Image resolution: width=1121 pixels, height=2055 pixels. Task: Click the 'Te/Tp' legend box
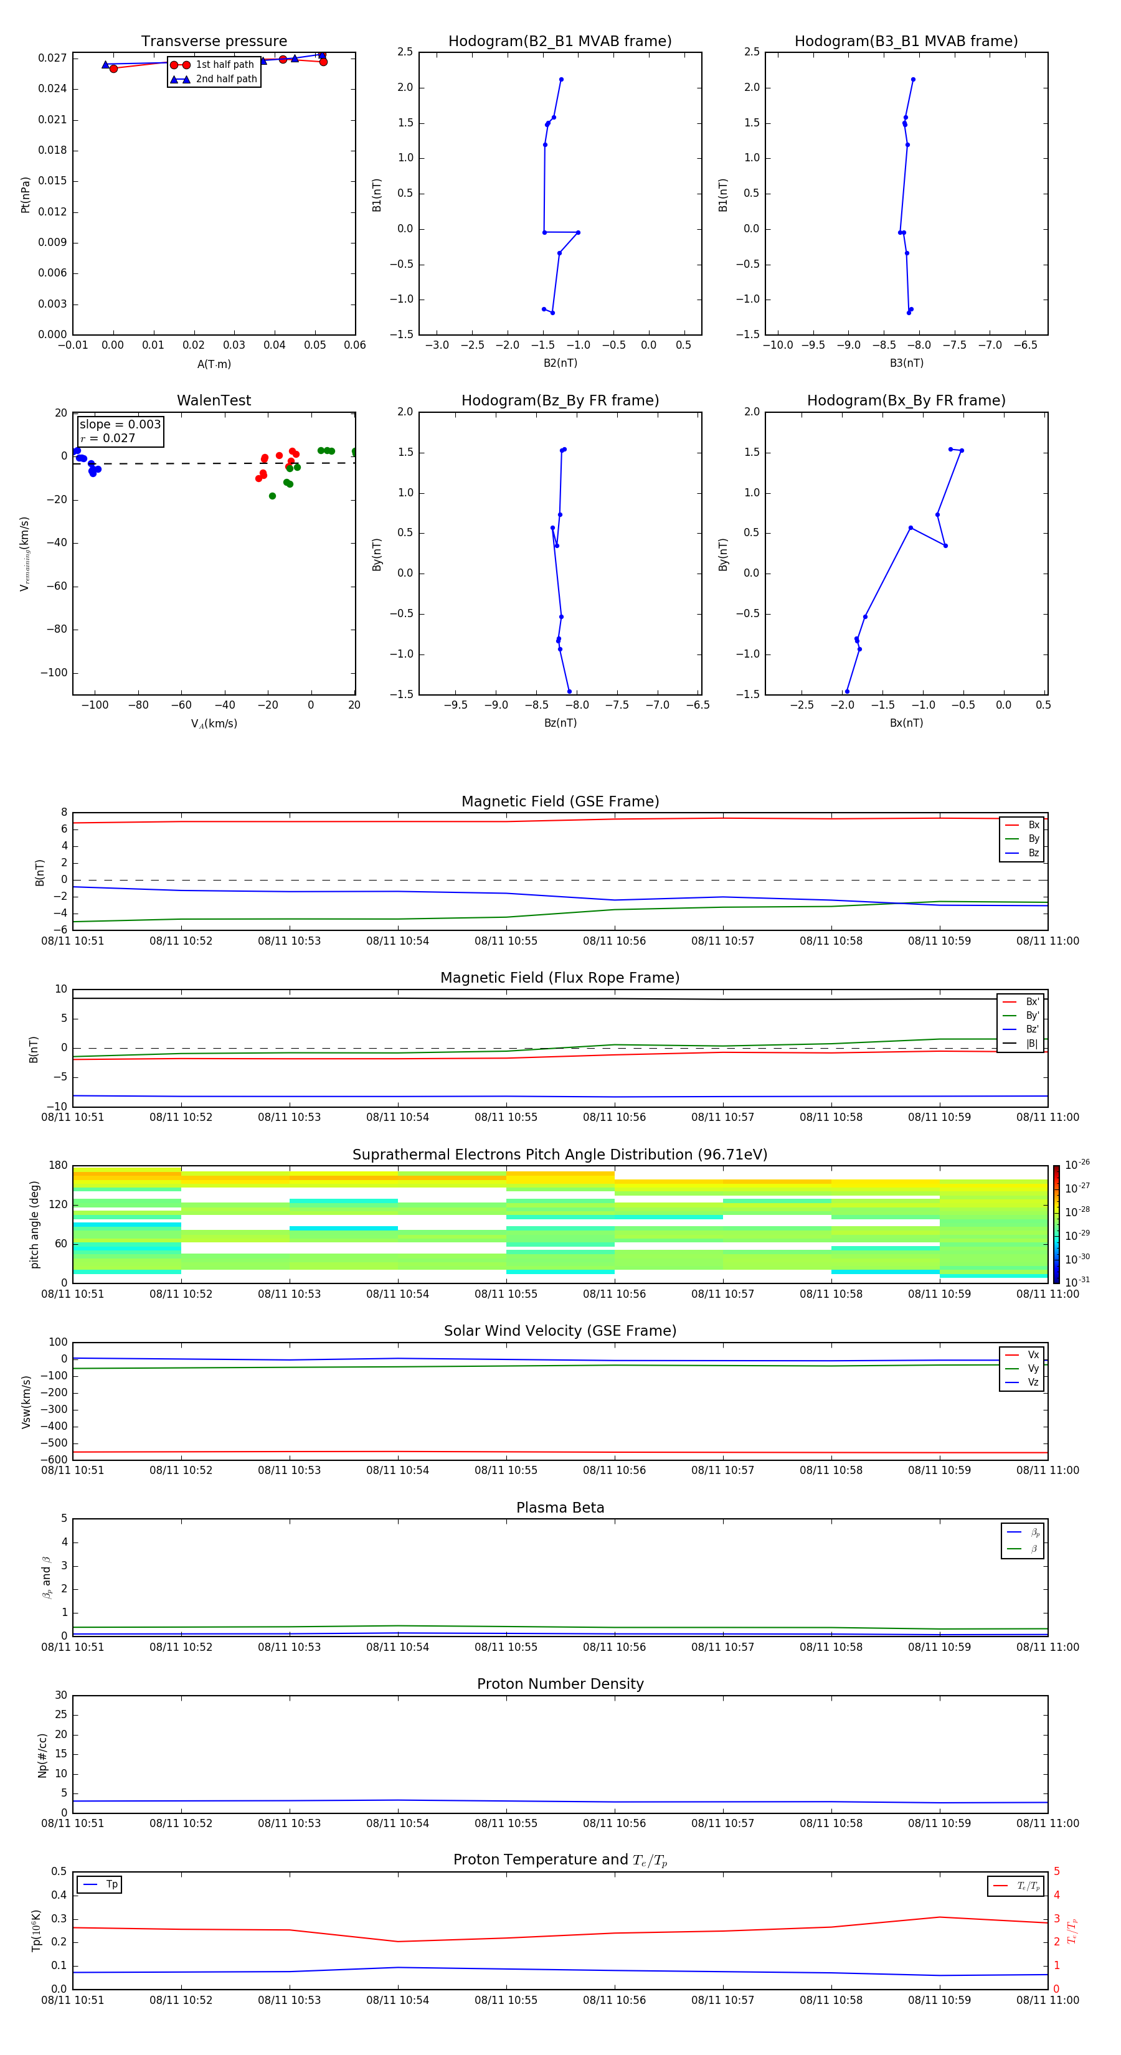coord(1016,1886)
